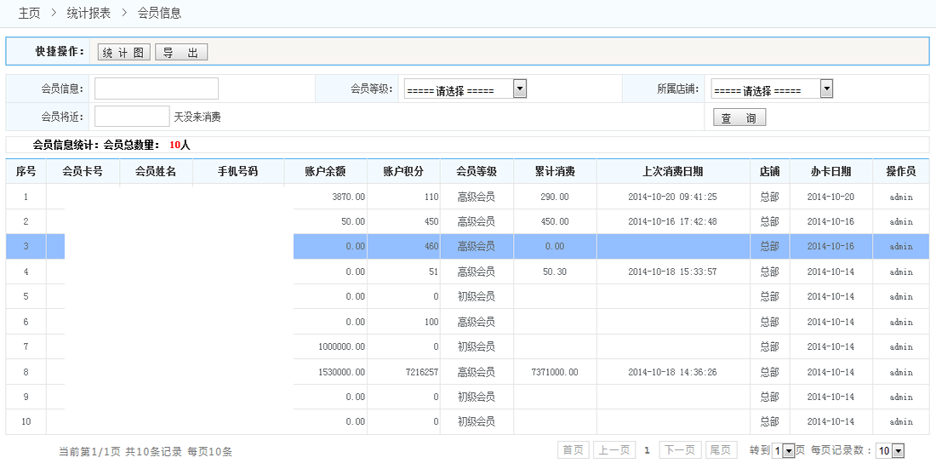This screenshot has width=936, height=469.
Task: Click the 上一页 pagination button
Action: point(614,450)
